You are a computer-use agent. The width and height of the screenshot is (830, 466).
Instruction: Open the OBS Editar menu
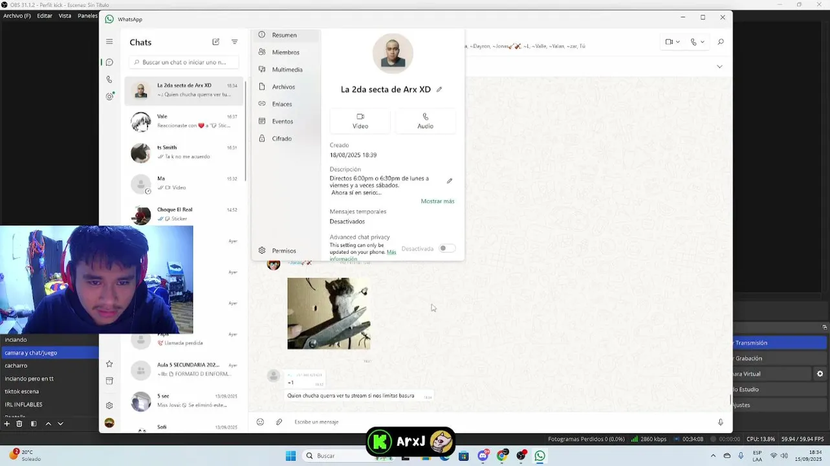tap(45, 16)
